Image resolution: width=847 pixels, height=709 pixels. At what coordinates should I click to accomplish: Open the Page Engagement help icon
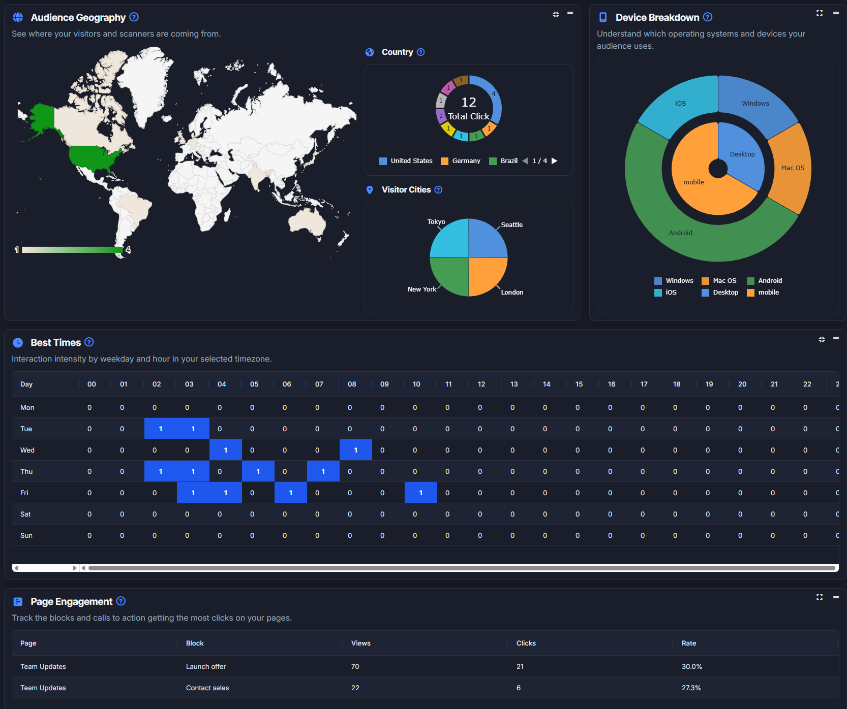coord(120,601)
